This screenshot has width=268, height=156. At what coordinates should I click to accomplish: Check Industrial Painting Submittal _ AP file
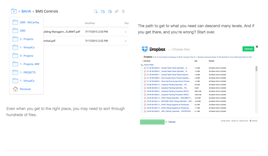[x=142, y=84]
